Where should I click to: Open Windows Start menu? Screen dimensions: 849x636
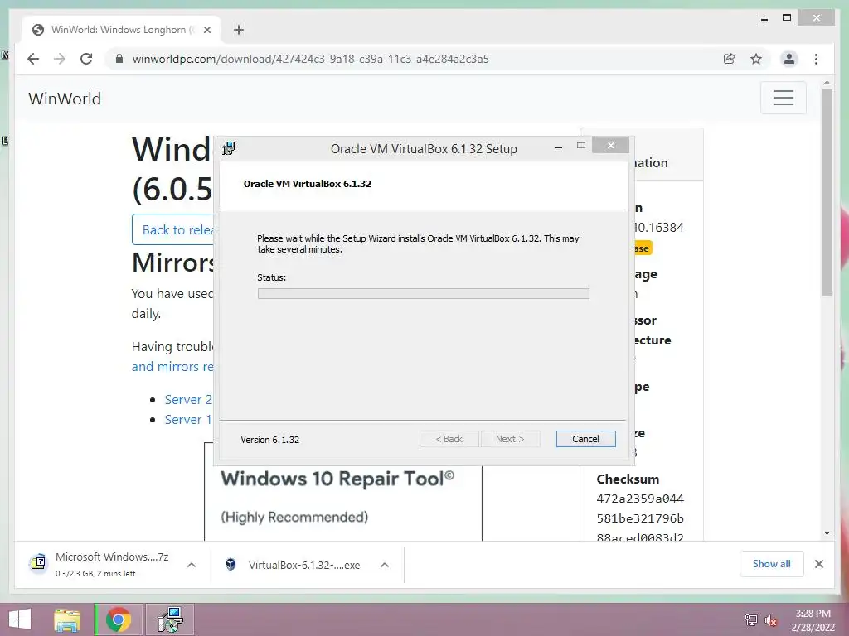pos(20,619)
